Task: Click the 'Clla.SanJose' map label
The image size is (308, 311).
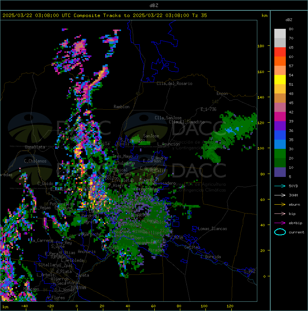Action: pyautogui.click(x=168, y=118)
